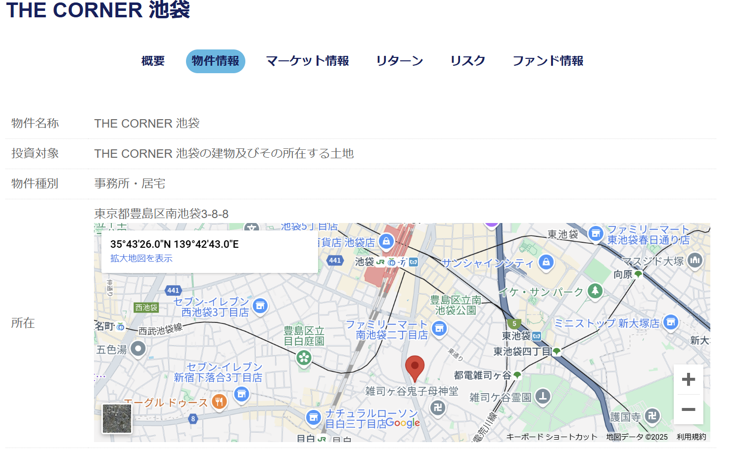The height and width of the screenshot is (450, 739).
Task: Click 池袋 station label on map
Action: pos(365,262)
